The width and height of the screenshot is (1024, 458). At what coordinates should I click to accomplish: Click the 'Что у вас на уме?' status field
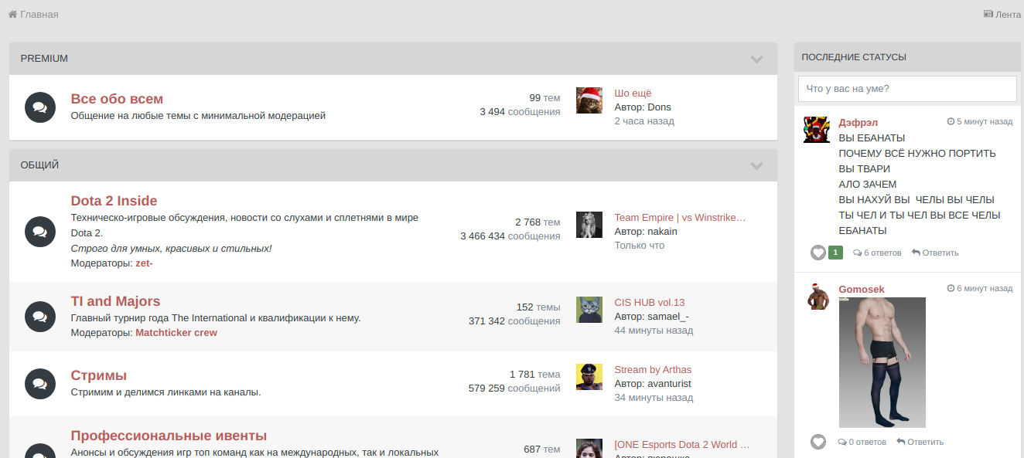[907, 89]
